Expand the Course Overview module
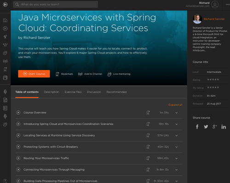 point(177,113)
